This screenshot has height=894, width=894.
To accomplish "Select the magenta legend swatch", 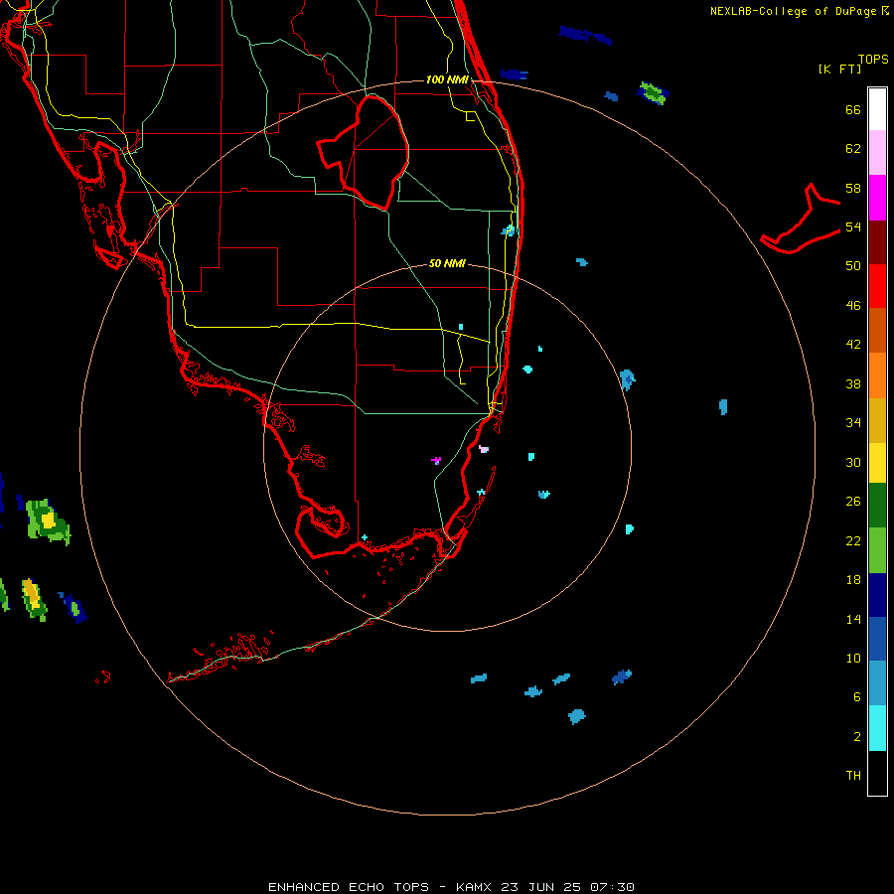I will (877, 198).
